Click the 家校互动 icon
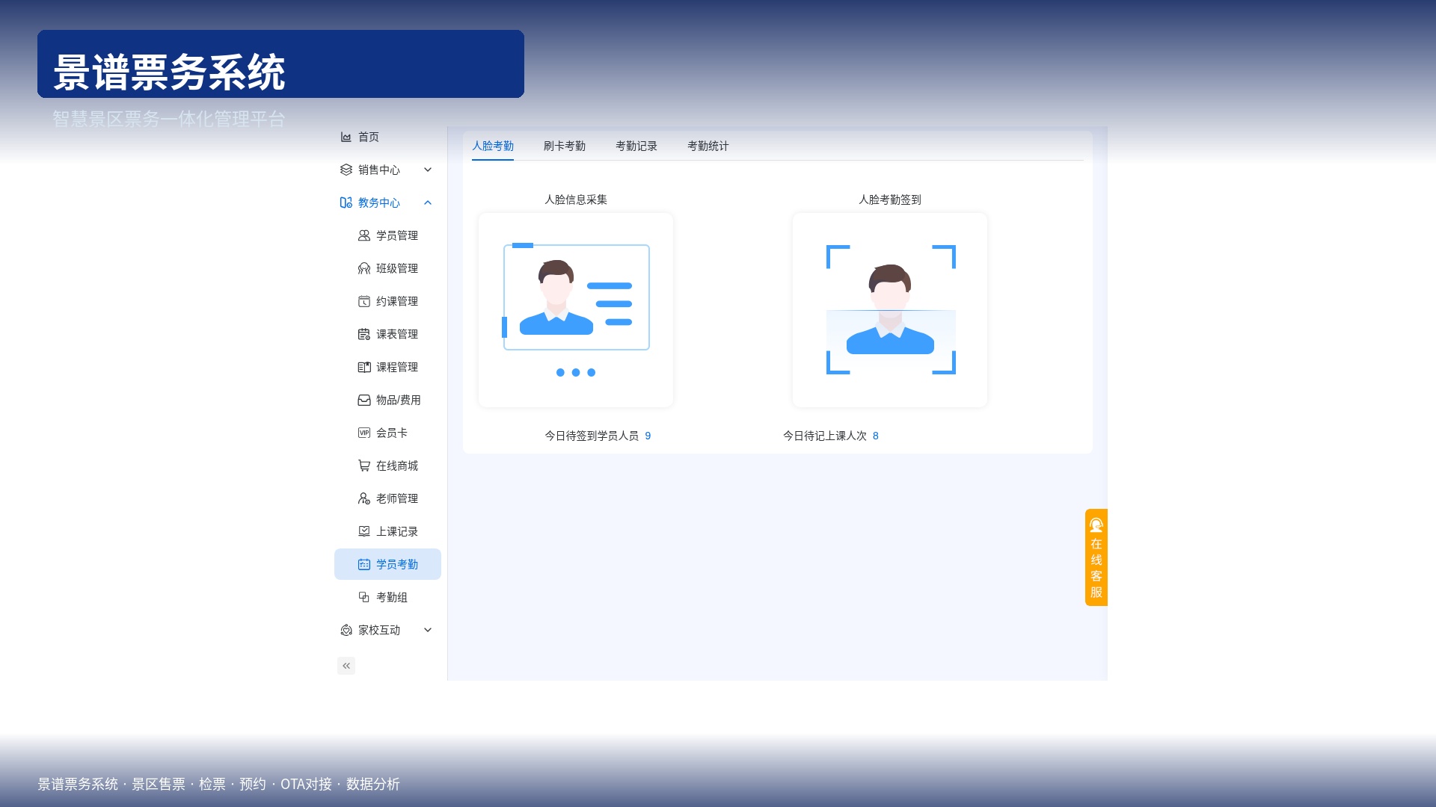1436x807 pixels. (346, 630)
